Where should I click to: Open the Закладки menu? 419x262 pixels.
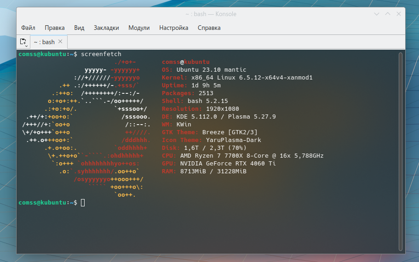point(106,28)
